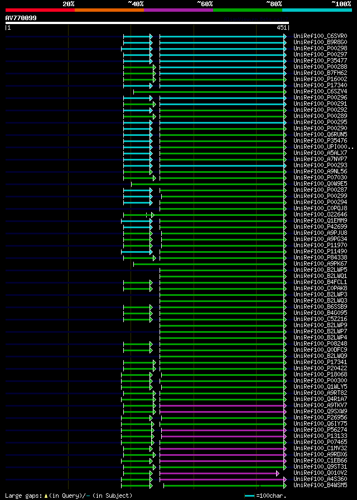Select the UniRef100_P13133 label
Image resolution: width=357 pixels, height=500 pixels.
point(320,436)
